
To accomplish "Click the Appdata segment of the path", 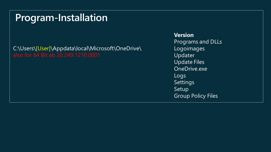I will 64,49.
